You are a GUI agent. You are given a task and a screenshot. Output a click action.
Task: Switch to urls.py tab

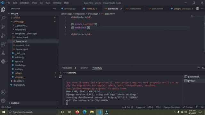point(177,9)
